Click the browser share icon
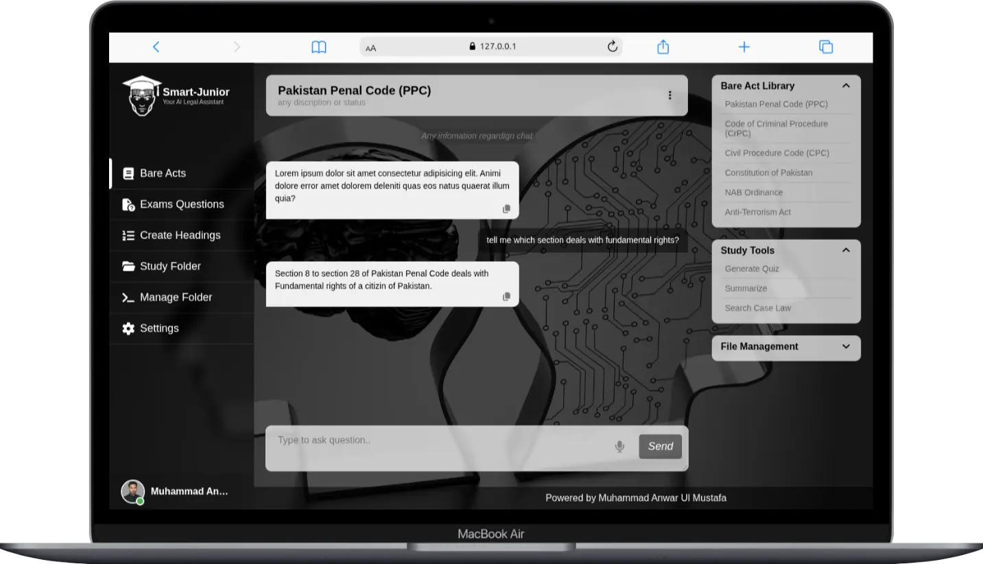Screen dimensions: 983x564 (663, 47)
